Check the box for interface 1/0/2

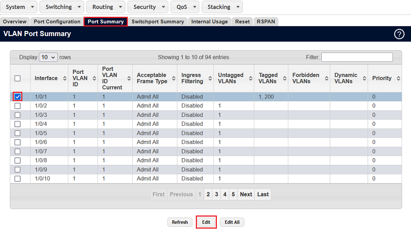click(18, 106)
